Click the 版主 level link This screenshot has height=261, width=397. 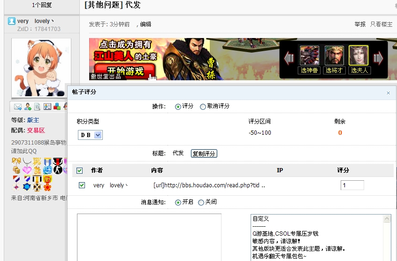(x=33, y=120)
